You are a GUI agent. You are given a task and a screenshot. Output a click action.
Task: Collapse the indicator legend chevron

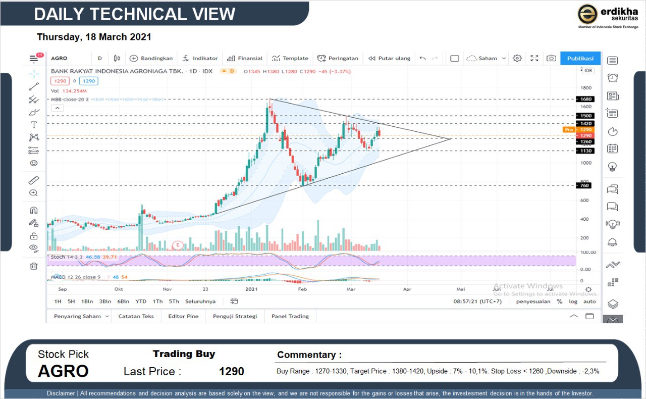(x=57, y=108)
